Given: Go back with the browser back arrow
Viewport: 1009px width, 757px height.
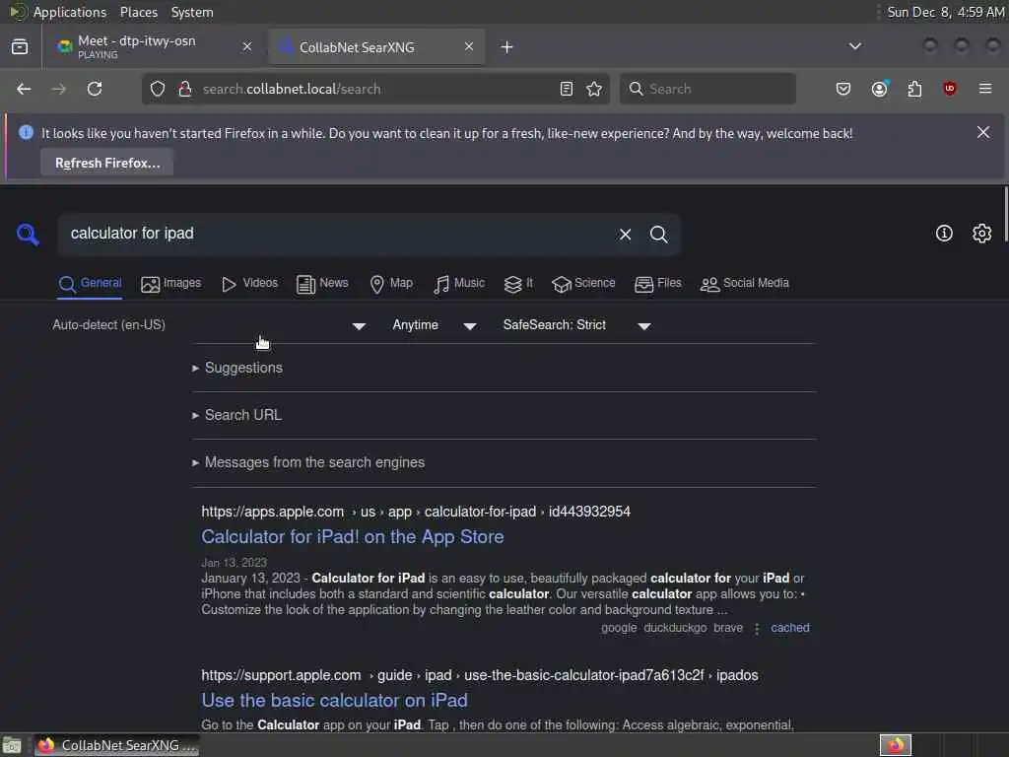Looking at the screenshot, I should coord(24,89).
